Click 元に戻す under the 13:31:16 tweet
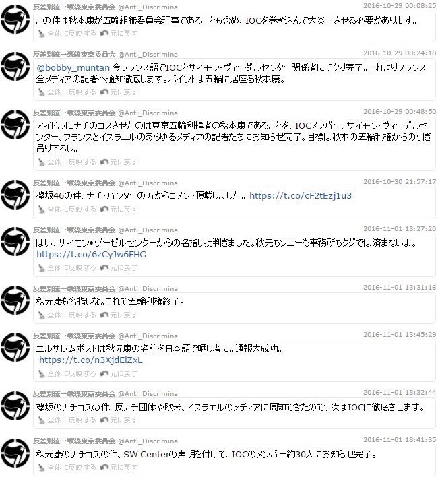This screenshot has width=440, height=479. [124, 315]
